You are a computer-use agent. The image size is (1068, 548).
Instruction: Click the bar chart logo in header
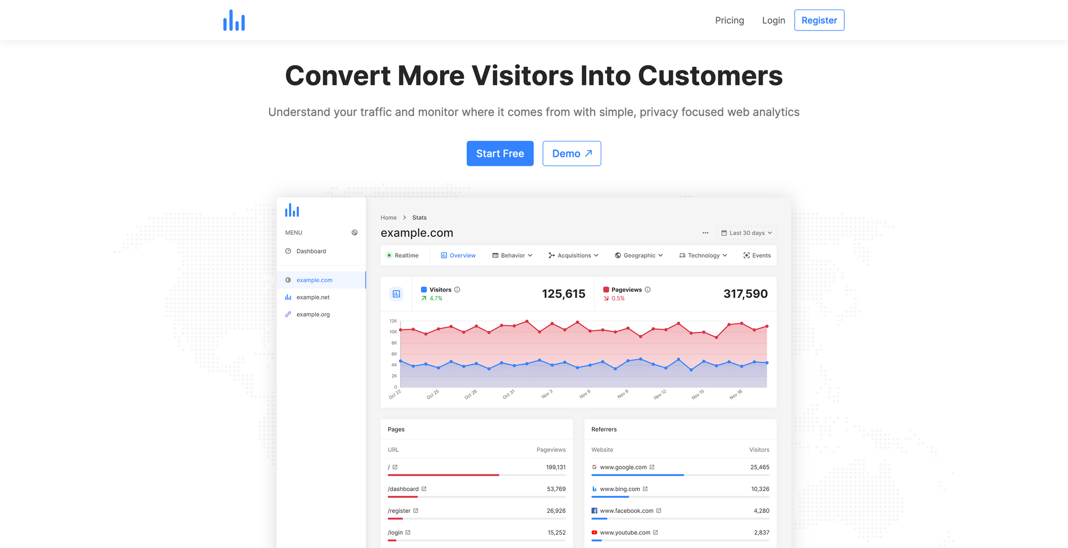[x=234, y=20]
